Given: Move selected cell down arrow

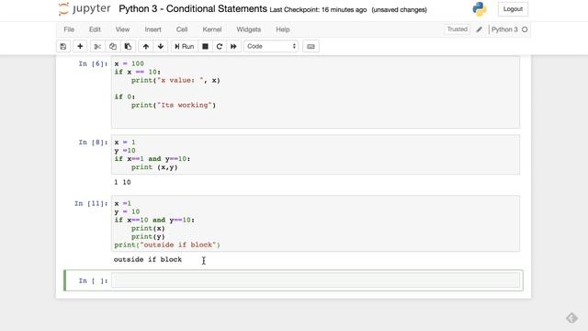Looking at the screenshot, I should click(x=161, y=47).
